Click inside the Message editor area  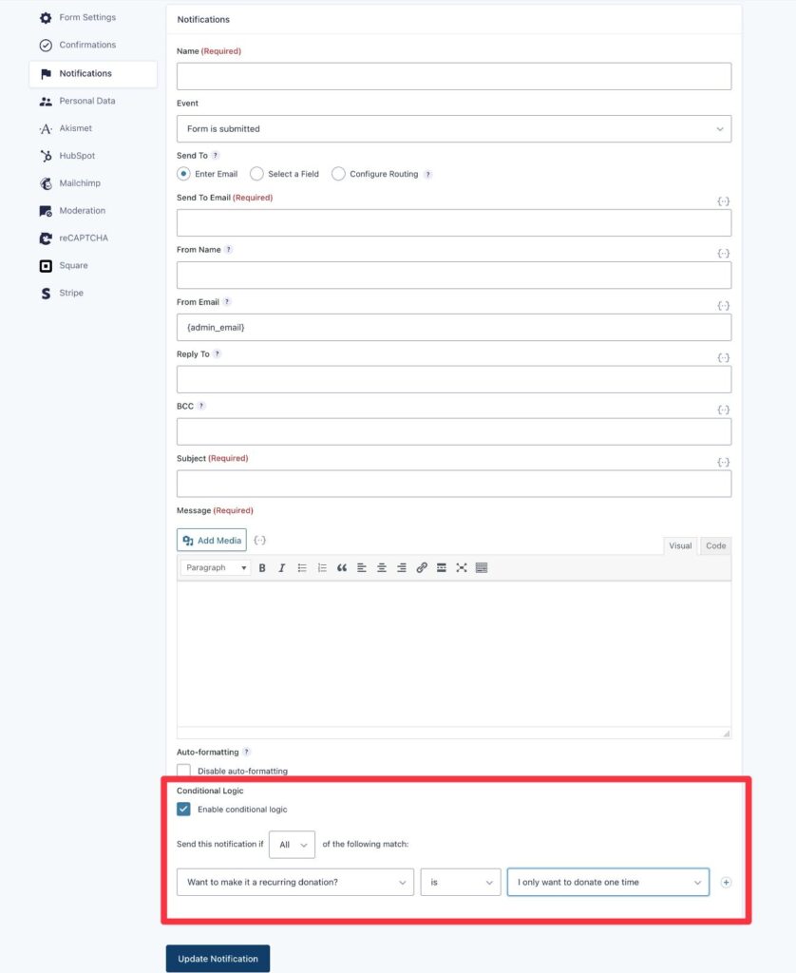(x=453, y=654)
